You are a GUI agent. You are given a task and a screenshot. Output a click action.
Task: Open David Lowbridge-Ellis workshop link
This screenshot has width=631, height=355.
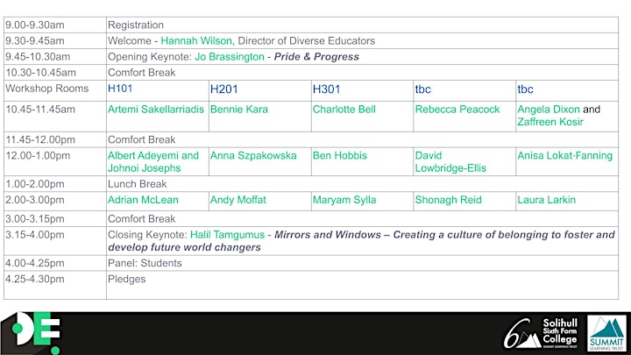point(450,162)
